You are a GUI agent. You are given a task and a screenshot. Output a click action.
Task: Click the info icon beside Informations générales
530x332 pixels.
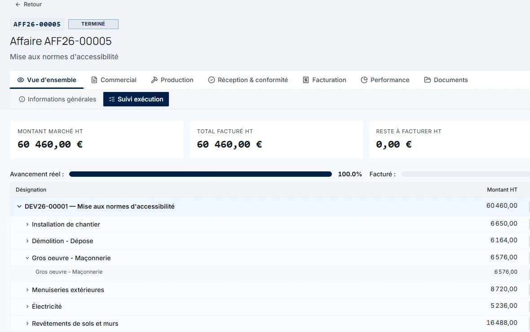click(x=22, y=99)
